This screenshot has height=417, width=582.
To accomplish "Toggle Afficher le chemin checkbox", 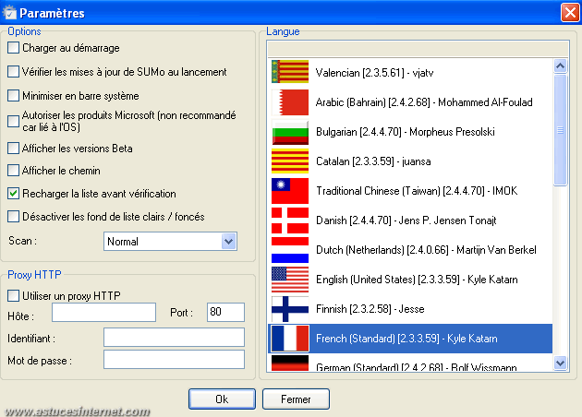I will 13,171.
